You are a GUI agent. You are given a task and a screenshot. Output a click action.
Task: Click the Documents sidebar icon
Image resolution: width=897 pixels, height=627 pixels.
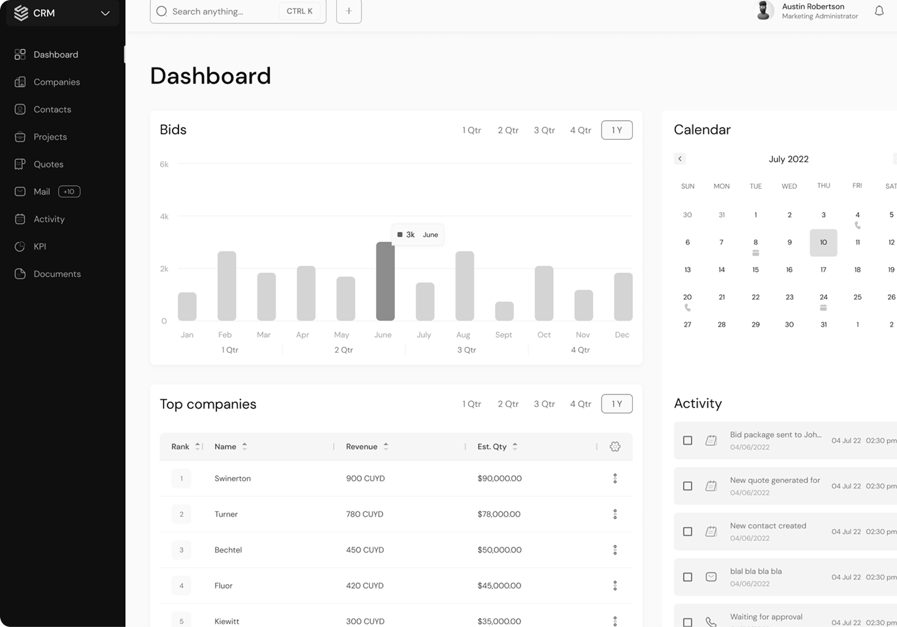pyautogui.click(x=20, y=274)
